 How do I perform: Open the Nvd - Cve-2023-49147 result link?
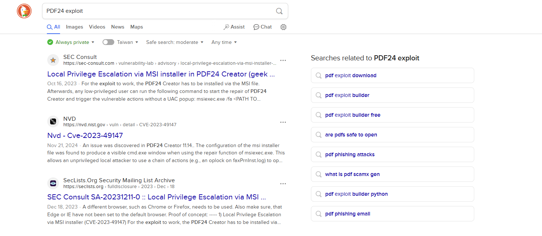(x=85, y=135)
